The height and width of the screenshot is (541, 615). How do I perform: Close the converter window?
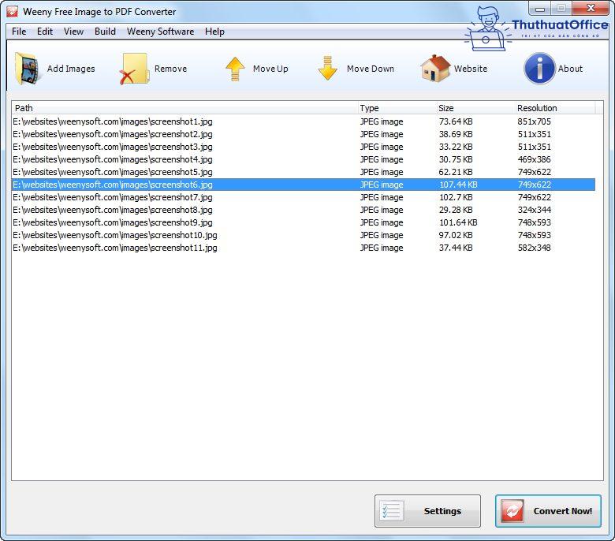(591, 8)
